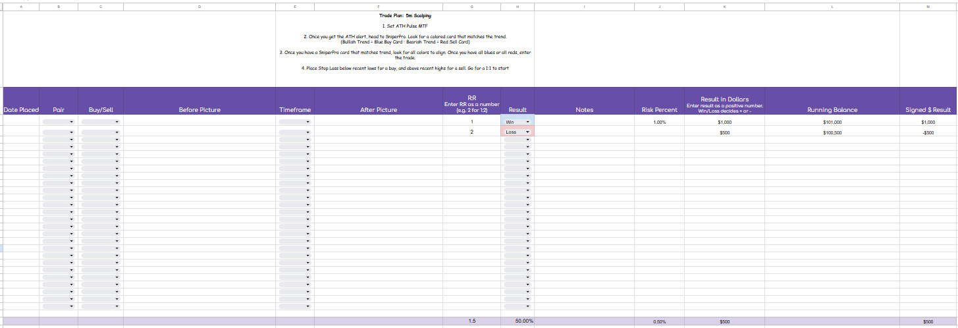This screenshot has height=328, width=958.
Task: Open the Win result dropdown
Action: [x=527, y=123]
